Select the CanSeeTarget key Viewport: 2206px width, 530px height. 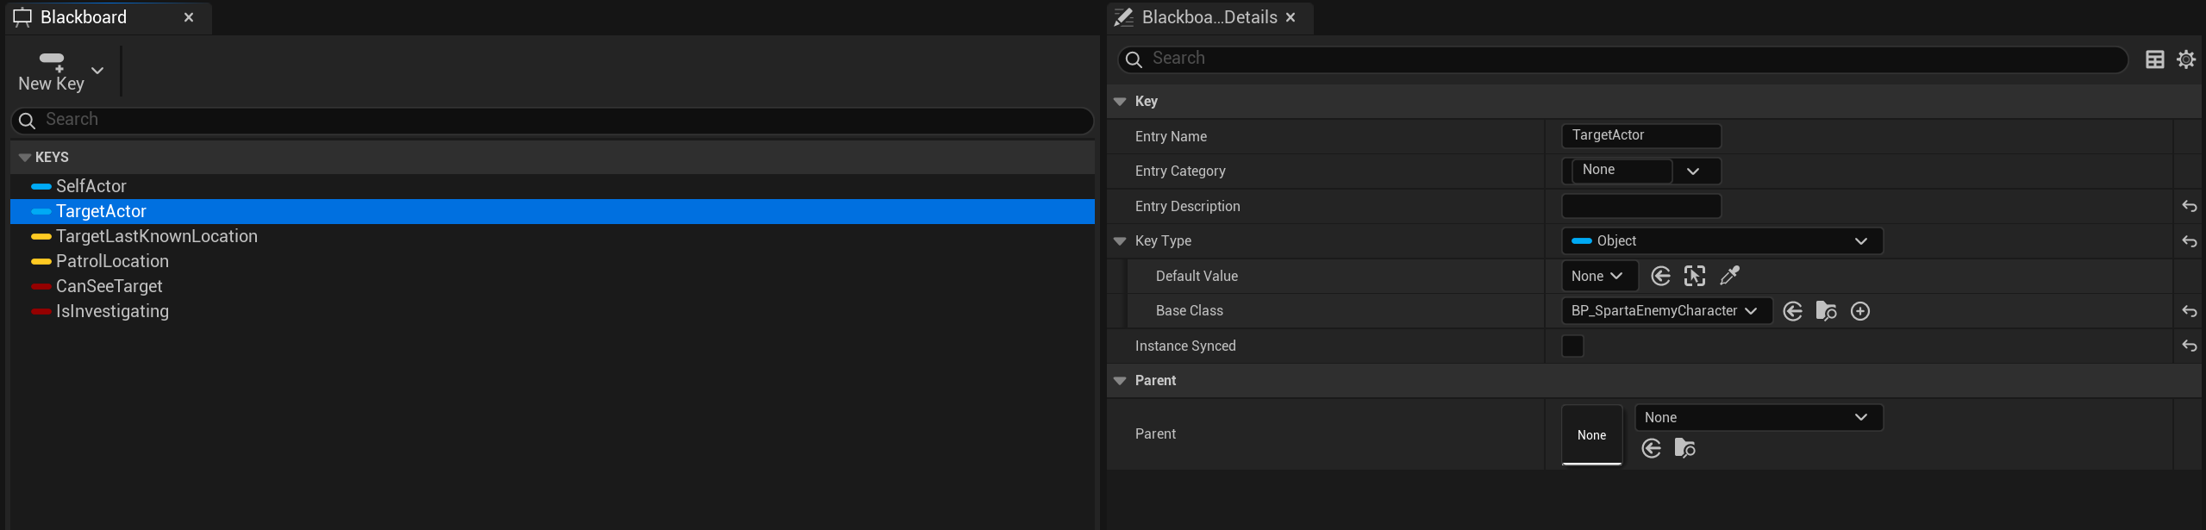pyautogui.click(x=109, y=286)
